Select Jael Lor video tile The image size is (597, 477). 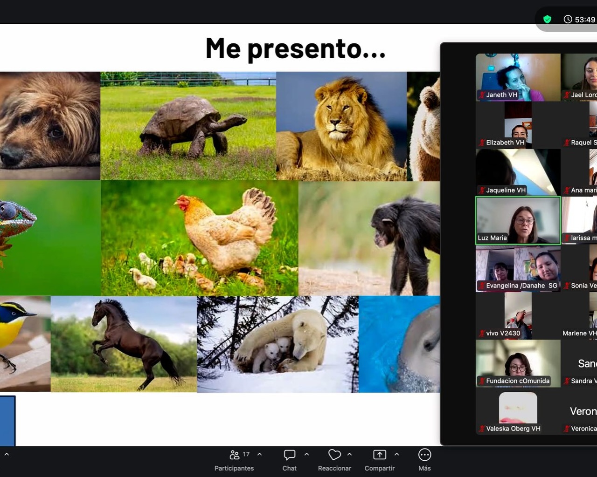tap(579, 77)
